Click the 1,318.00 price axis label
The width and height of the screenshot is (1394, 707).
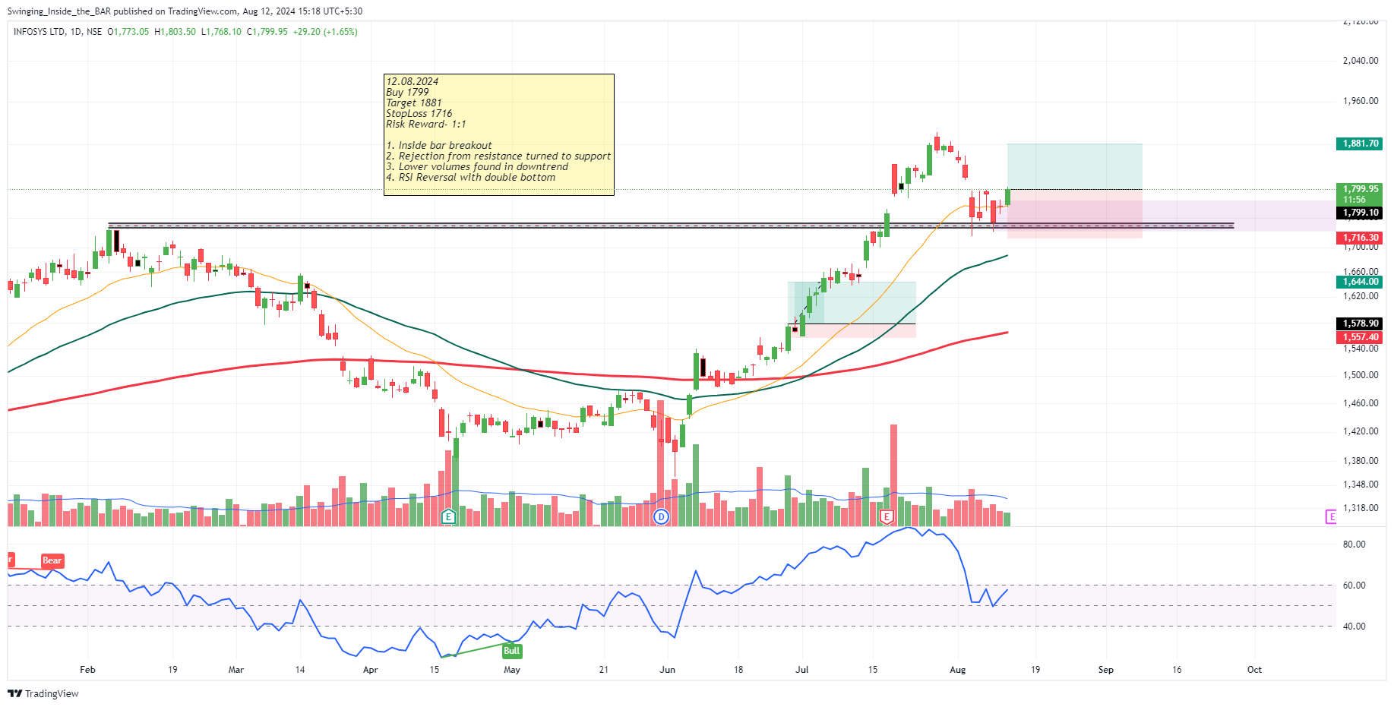[1361, 508]
